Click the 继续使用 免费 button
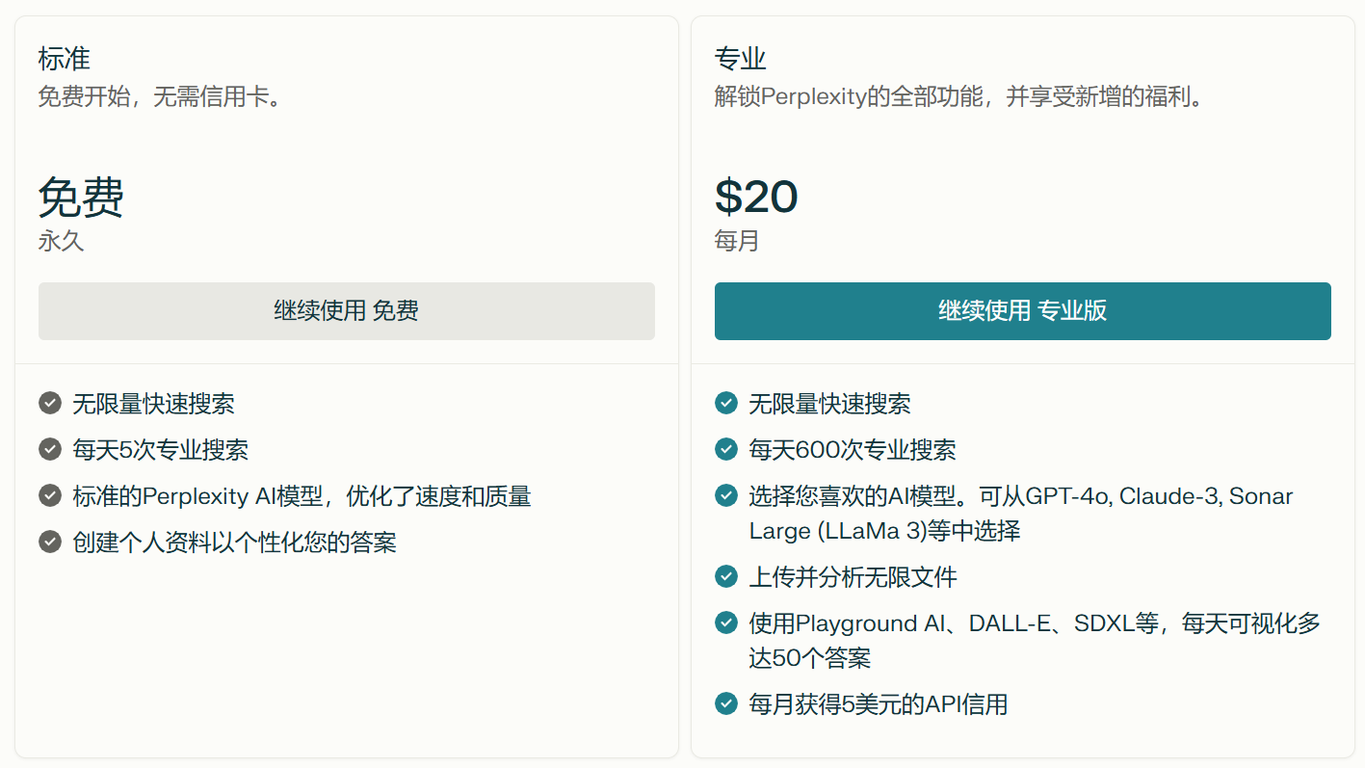 346,311
